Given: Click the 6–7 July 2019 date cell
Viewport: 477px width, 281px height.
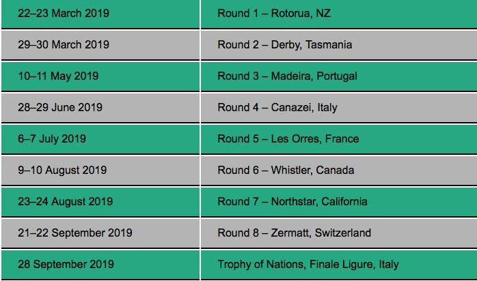Looking at the screenshot, I should (x=52, y=139).
